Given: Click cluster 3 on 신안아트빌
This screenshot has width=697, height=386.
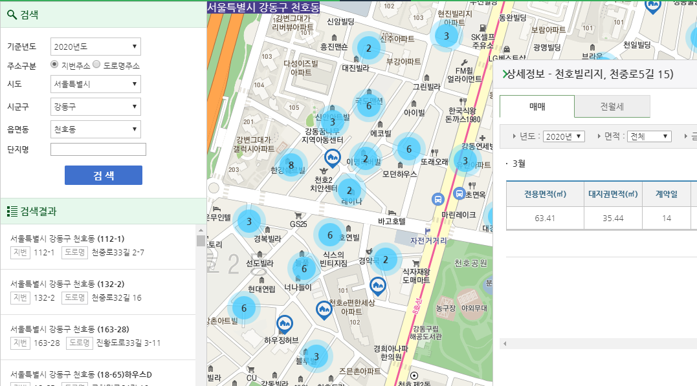Looking at the screenshot, I should 332,122.
